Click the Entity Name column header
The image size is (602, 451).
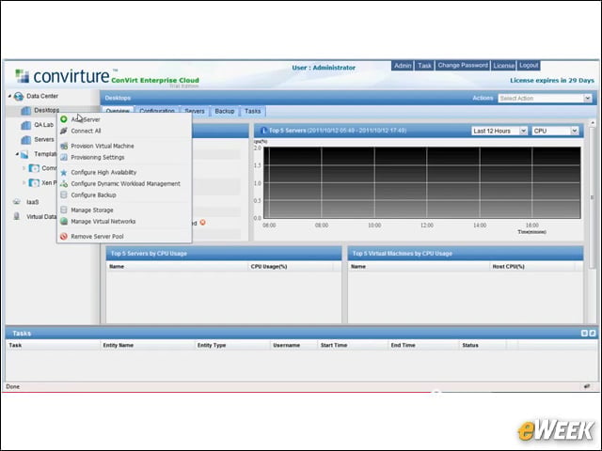(148, 345)
